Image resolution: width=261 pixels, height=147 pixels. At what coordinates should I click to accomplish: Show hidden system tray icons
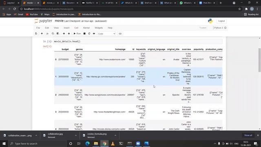click(x=215, y=144)
